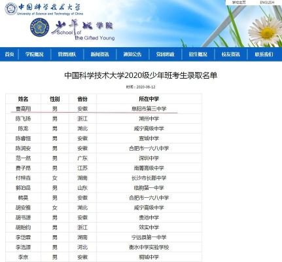
Task: Click the school cell 效实中学
Action: pos(149,227)
